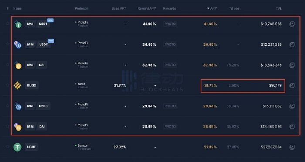Screen dimensions: 305x162
Task: Sort by Base APY column header
Action: coord(119,9)
